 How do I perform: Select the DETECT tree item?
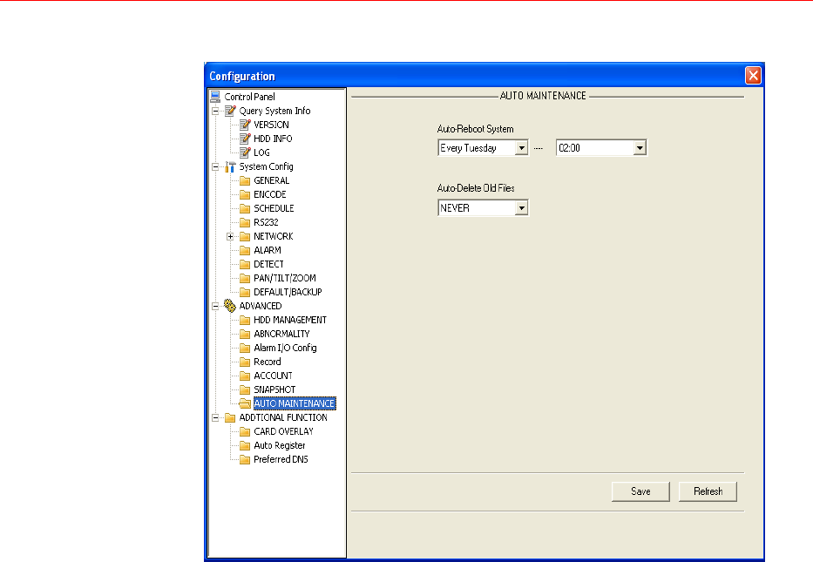268,264
